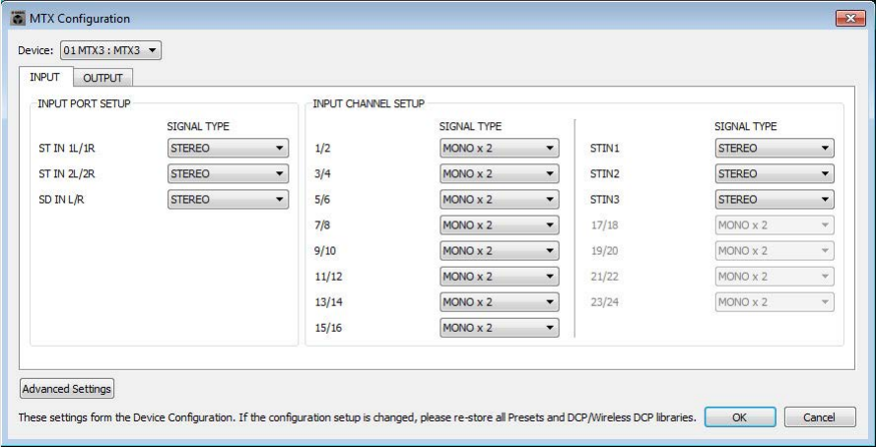Open STIN3 signal type dropdown
Viewport: 876px width, 447px height.
[x=775, y=200]
